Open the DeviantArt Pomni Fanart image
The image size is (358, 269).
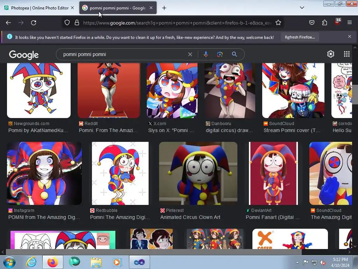pyautogui.click(x=273, y=173)
